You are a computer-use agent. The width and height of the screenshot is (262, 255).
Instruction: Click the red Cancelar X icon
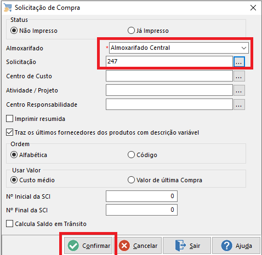124,246
